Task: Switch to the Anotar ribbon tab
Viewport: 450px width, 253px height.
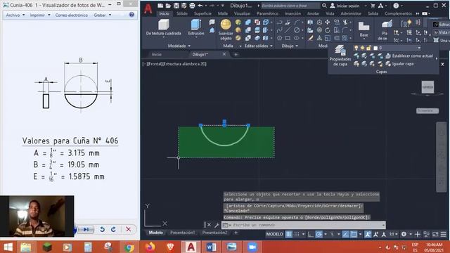Action: coord(313,13)
